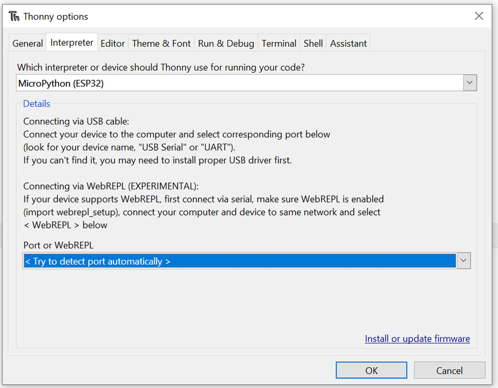Click the Thonny options title bar text

click(56, 16)
